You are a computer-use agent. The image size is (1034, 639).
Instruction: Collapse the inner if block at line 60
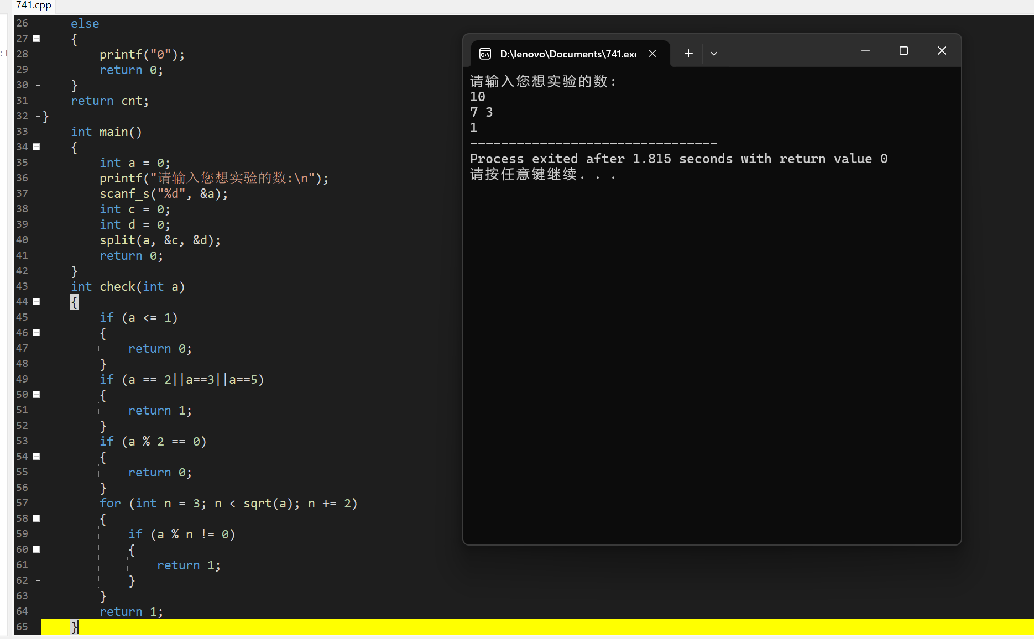(36, 549)
